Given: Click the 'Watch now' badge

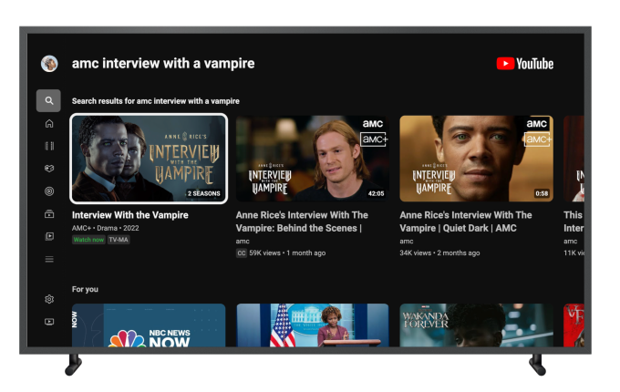Looking at the screenshot, I should [x=88, y=240].
